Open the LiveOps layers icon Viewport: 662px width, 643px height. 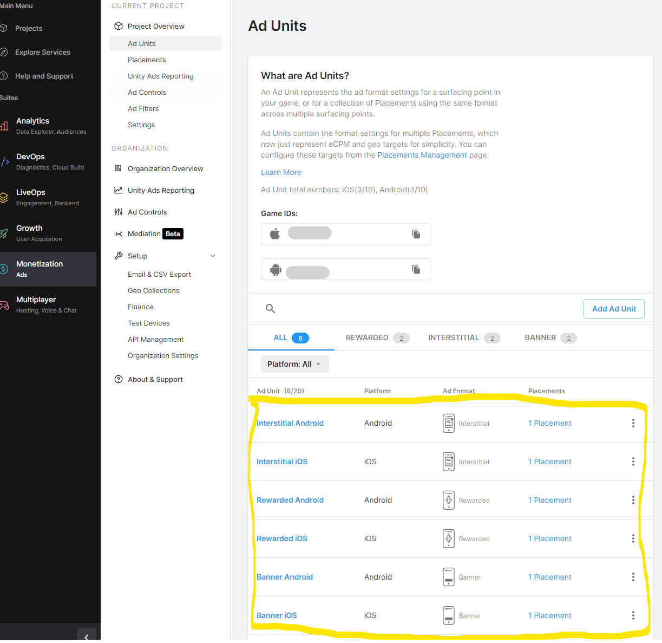click(x=4, y=197)
